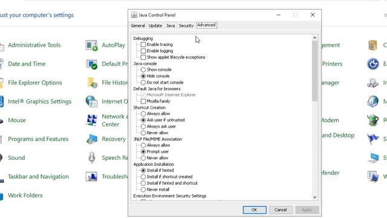
Task: Open Mouse settings link
Action: (17, 120)
